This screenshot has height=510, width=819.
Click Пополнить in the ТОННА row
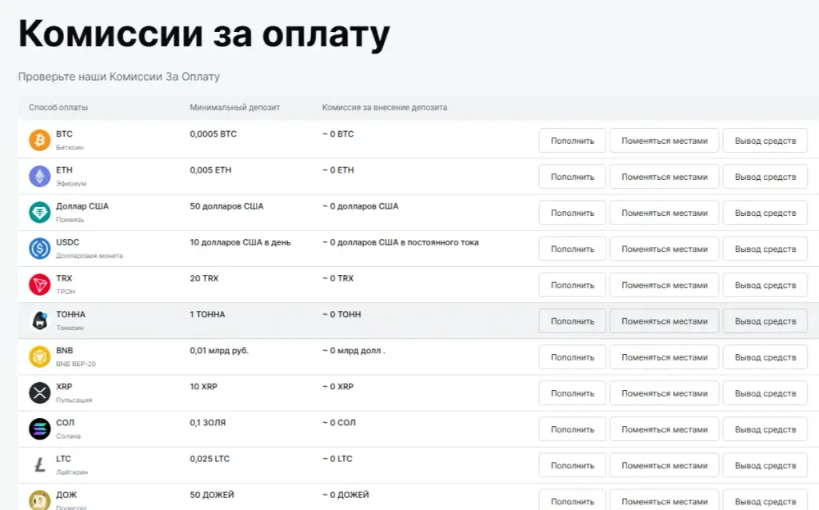573,321
